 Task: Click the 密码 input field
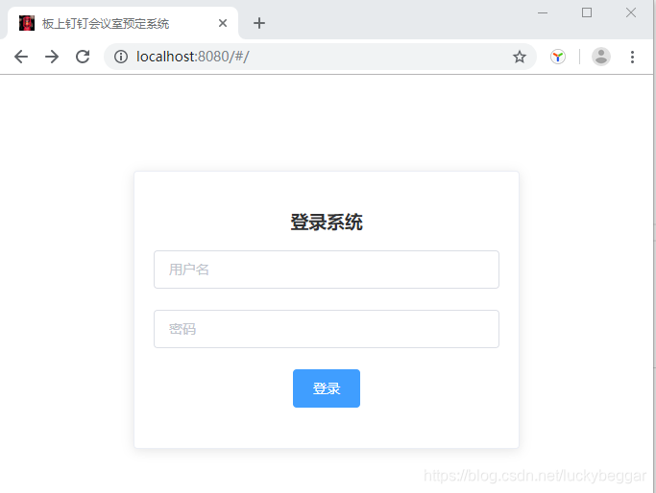click(327, 329)
